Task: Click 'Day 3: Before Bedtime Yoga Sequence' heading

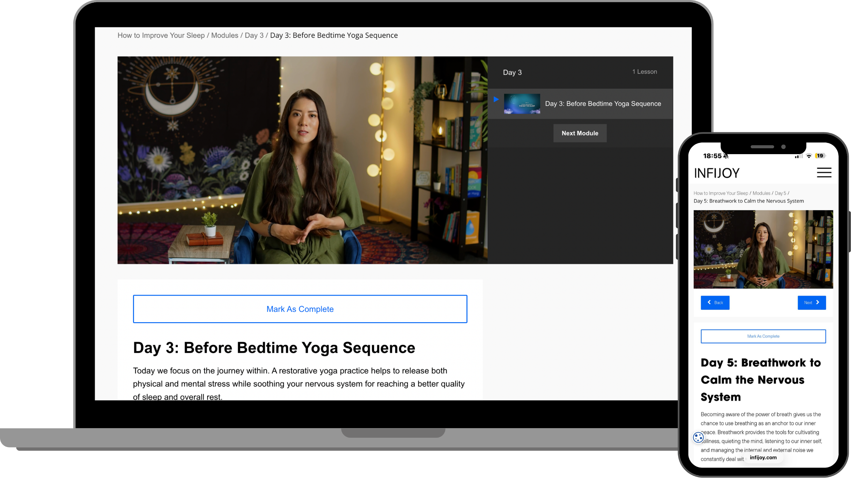Action: 274,348
